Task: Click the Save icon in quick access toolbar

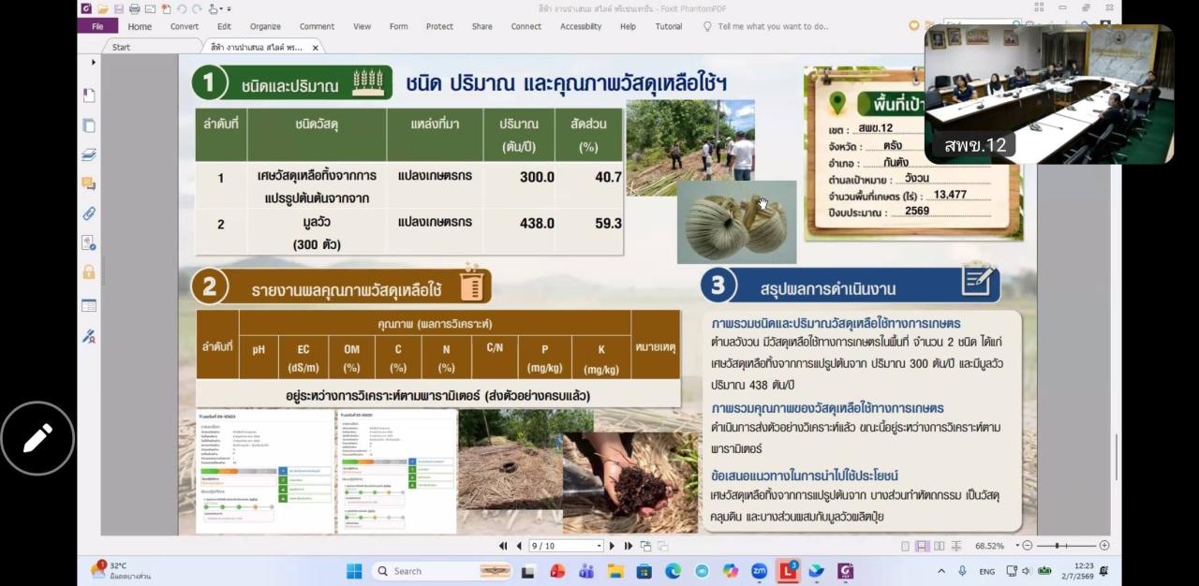Action: click(x=119, y=8)
